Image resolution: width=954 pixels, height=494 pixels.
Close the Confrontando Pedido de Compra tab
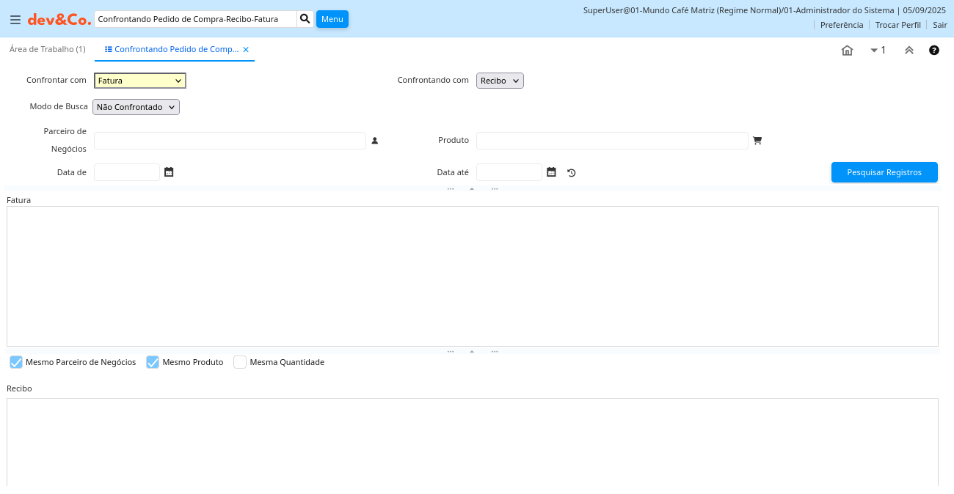click(x=246, y=50)
